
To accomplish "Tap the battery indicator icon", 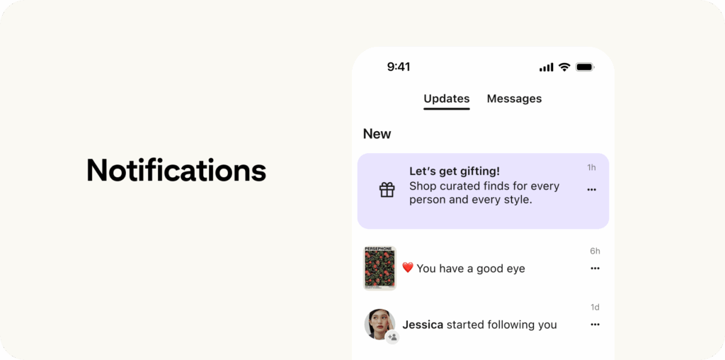I will point(585,67).
